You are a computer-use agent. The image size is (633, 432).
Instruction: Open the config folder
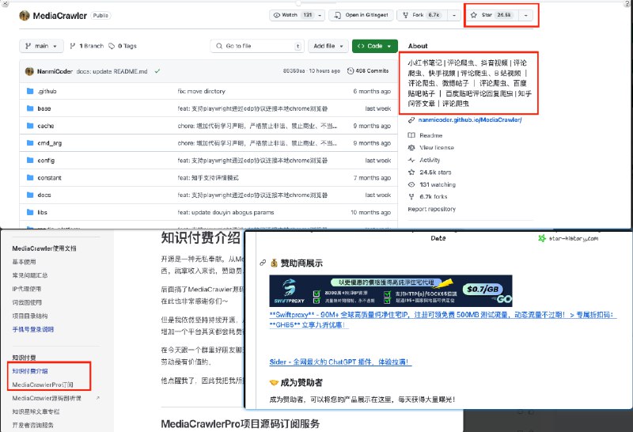point(46,161)
